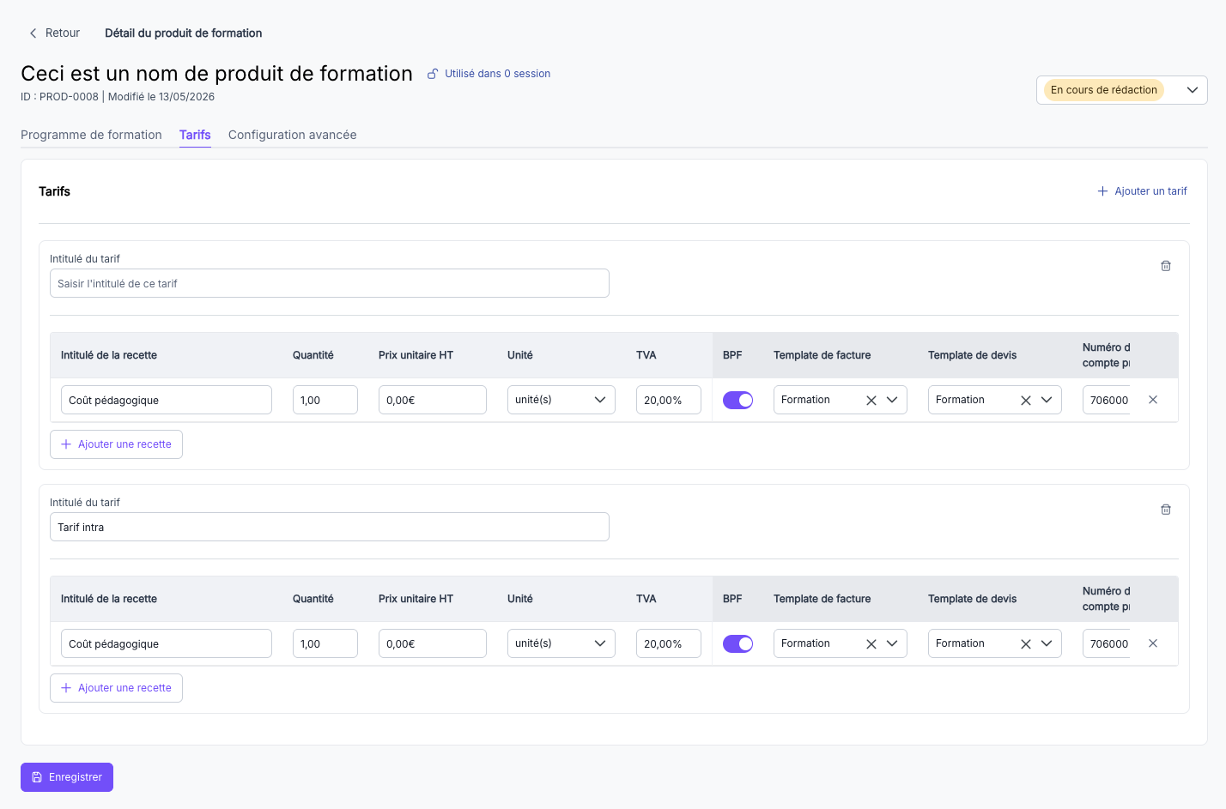Remove first tarif's Coût pédagogique row

pyautogui.click(x=1153, y=400)
